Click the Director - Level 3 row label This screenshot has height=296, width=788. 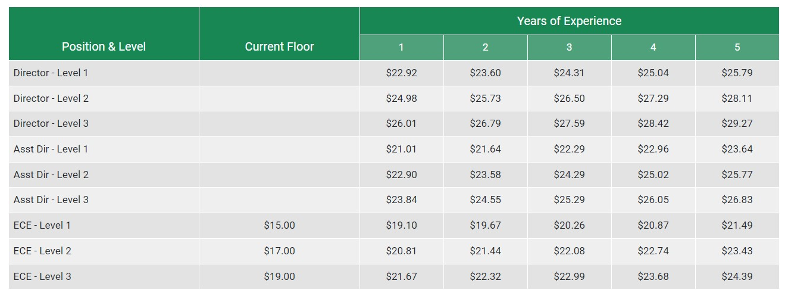(x=51, y=123)
